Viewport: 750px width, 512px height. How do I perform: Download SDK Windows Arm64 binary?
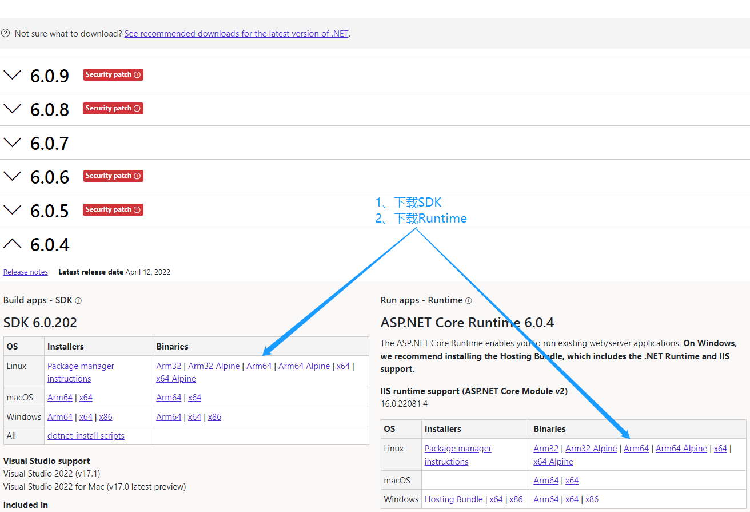click(x=169, y=417)
